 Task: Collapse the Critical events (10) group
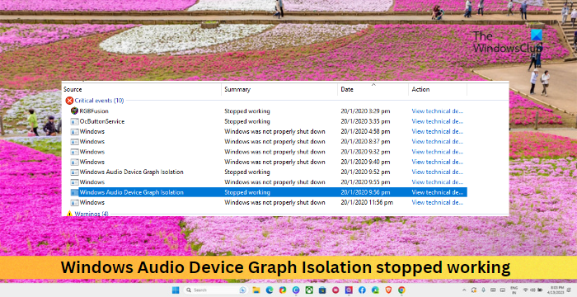(x=99, y=101)
